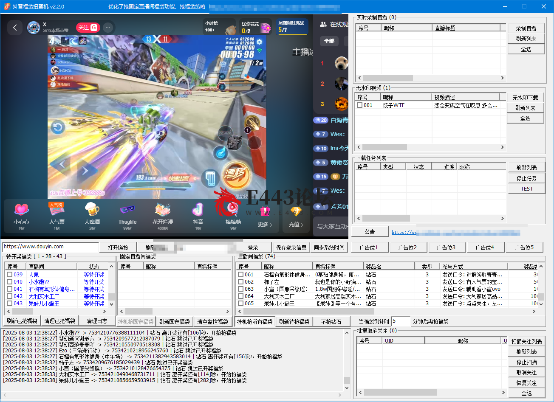Send the 抖音 gift
Image resolution: width=554 pixels, height=402 pixels.
198,215
